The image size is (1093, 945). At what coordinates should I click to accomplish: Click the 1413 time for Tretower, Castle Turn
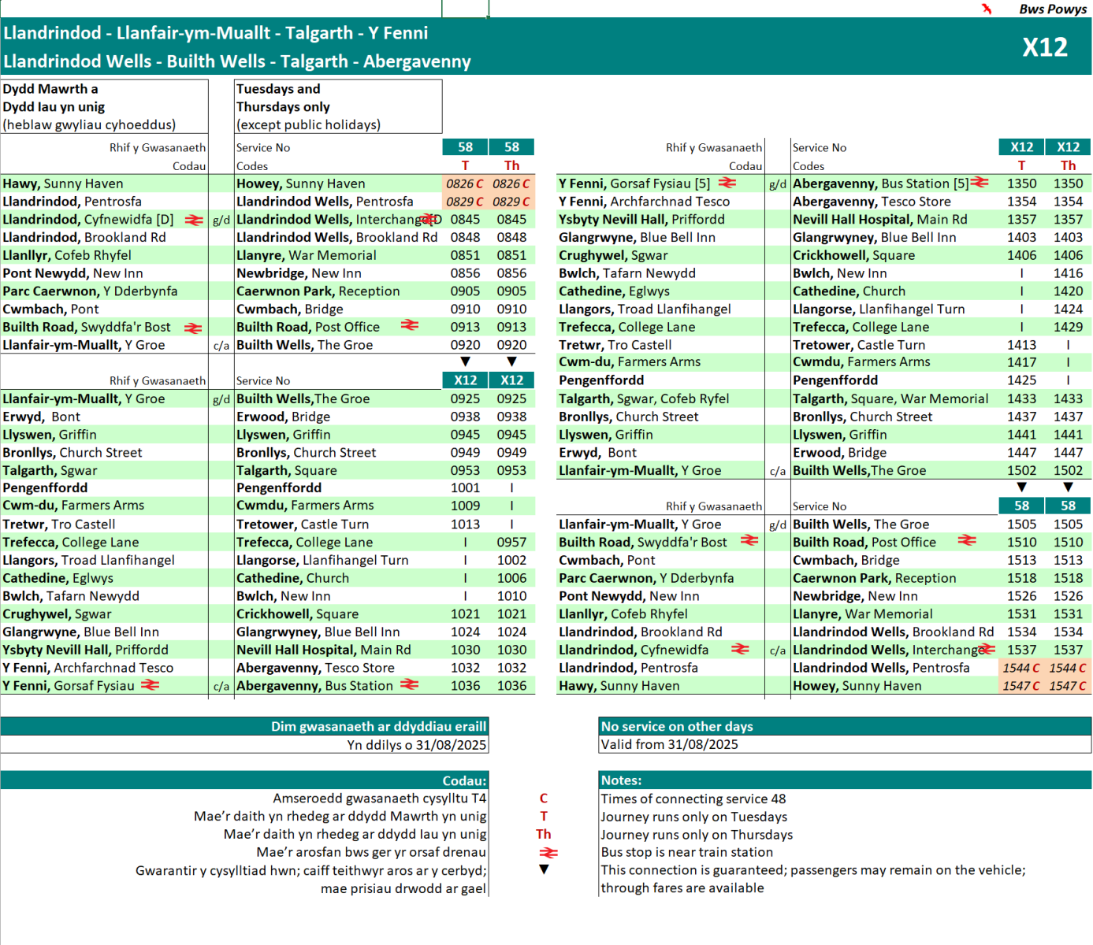click(x=1021, y=345)
